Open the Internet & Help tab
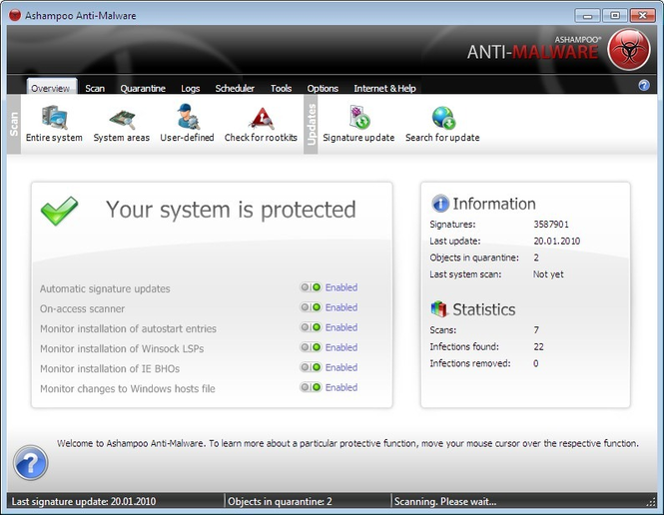Screen dimensions: 664x515 coord(385,88)
